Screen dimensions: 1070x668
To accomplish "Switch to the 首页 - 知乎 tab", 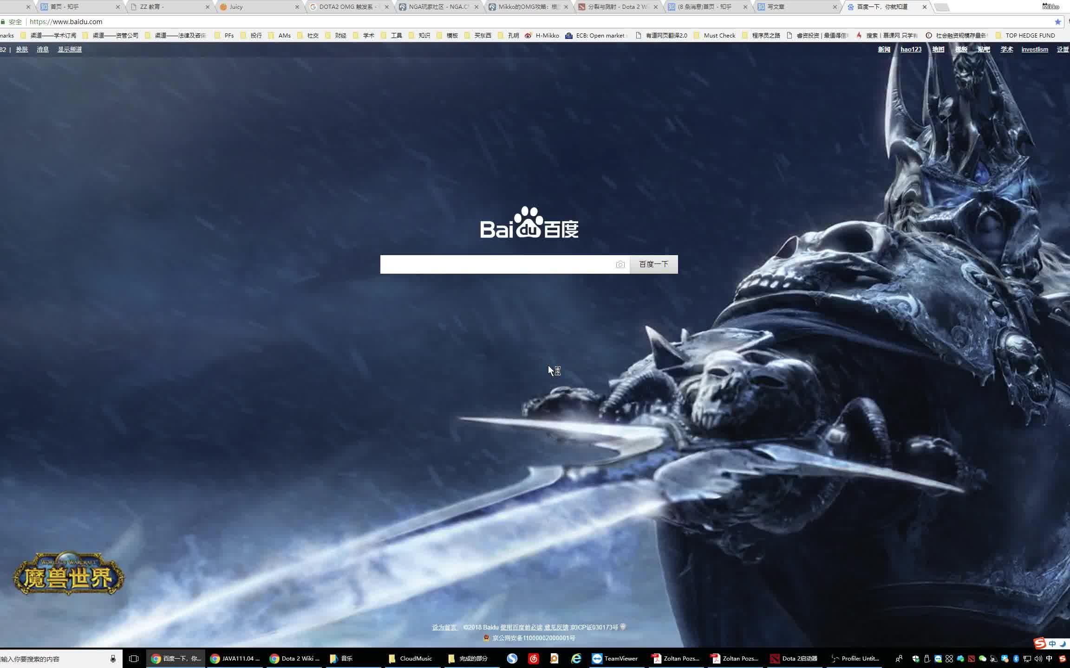I will [x=79, y=7].
